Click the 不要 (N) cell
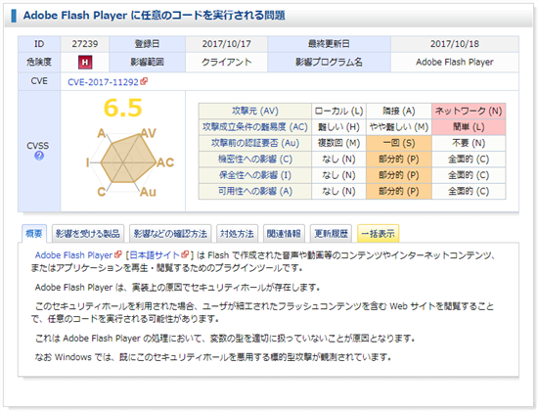 point(469,143)
